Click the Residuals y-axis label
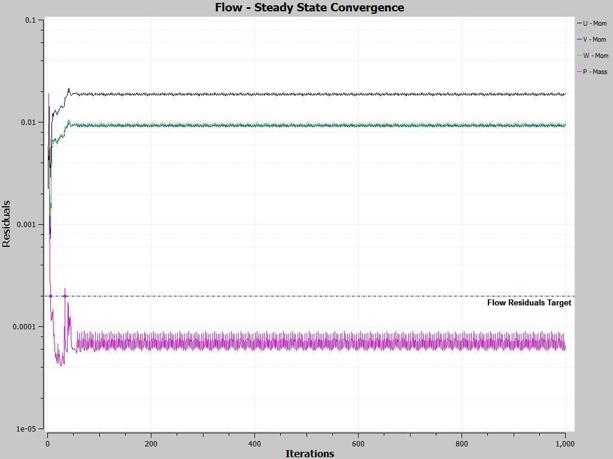Image resolution: width=613 pixels, height=459 pixels. pyautogui.click(x=6, y=224)
